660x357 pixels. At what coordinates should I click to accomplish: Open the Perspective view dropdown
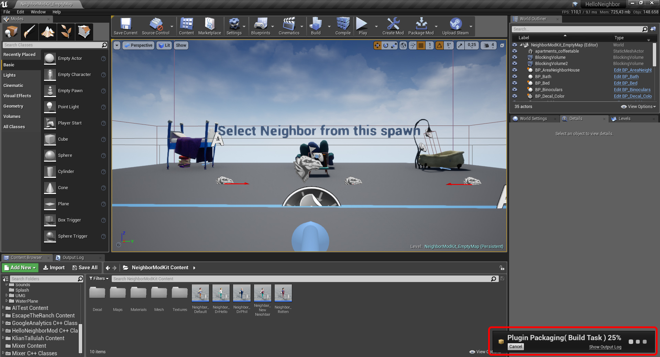[x=138, y=45]
